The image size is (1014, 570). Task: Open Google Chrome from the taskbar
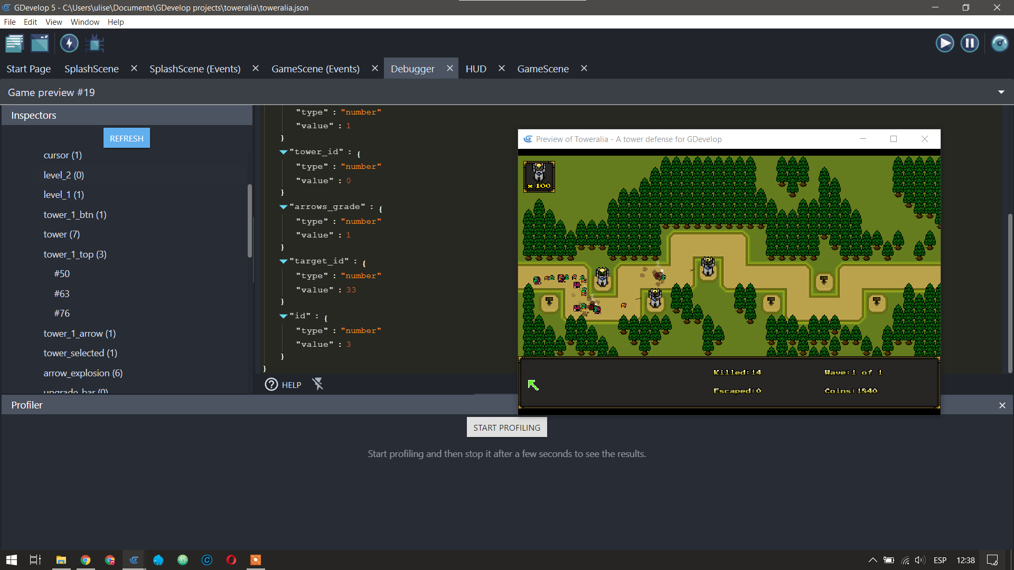[86, 560]
